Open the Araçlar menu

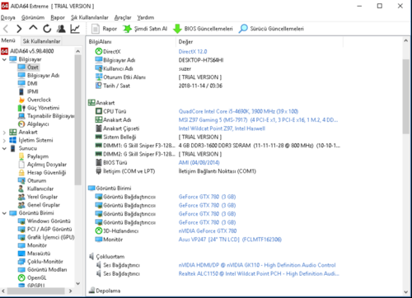[123, 17]
